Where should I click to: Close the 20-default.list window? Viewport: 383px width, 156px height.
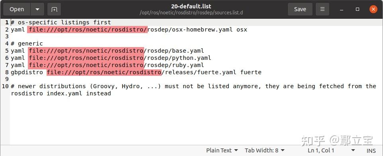point(373,9)
